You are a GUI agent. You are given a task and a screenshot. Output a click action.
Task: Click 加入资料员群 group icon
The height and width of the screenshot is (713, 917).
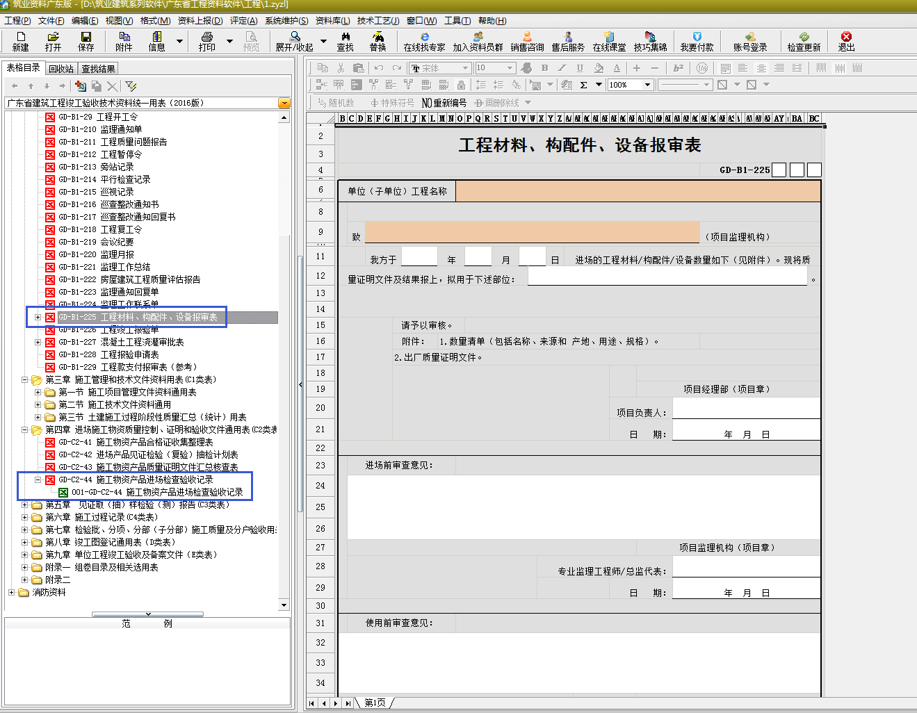(478, 41)
